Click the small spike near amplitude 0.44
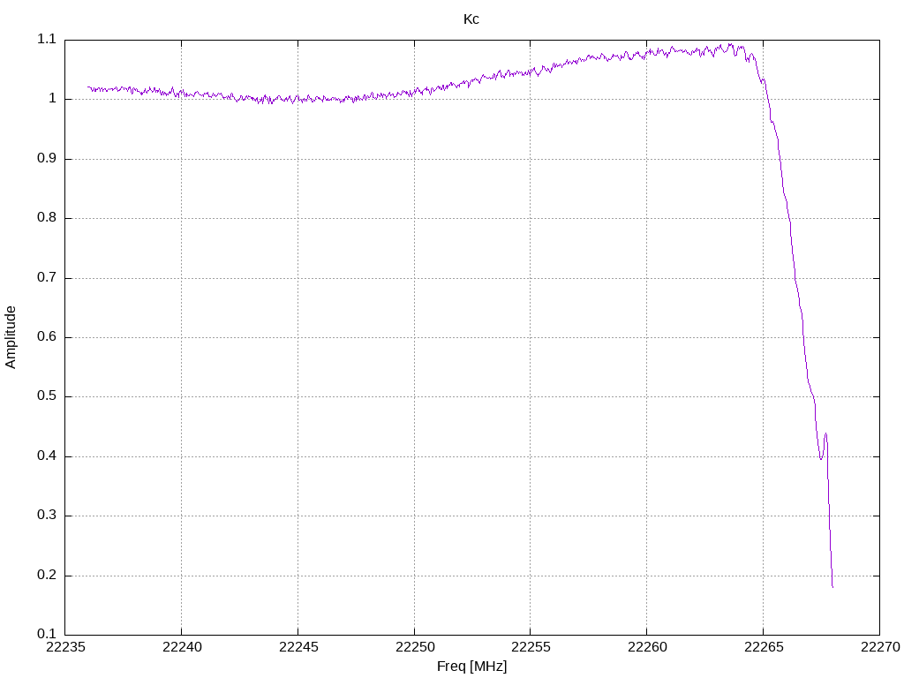Screen dimensions: 904x678 tap(825, 434)
